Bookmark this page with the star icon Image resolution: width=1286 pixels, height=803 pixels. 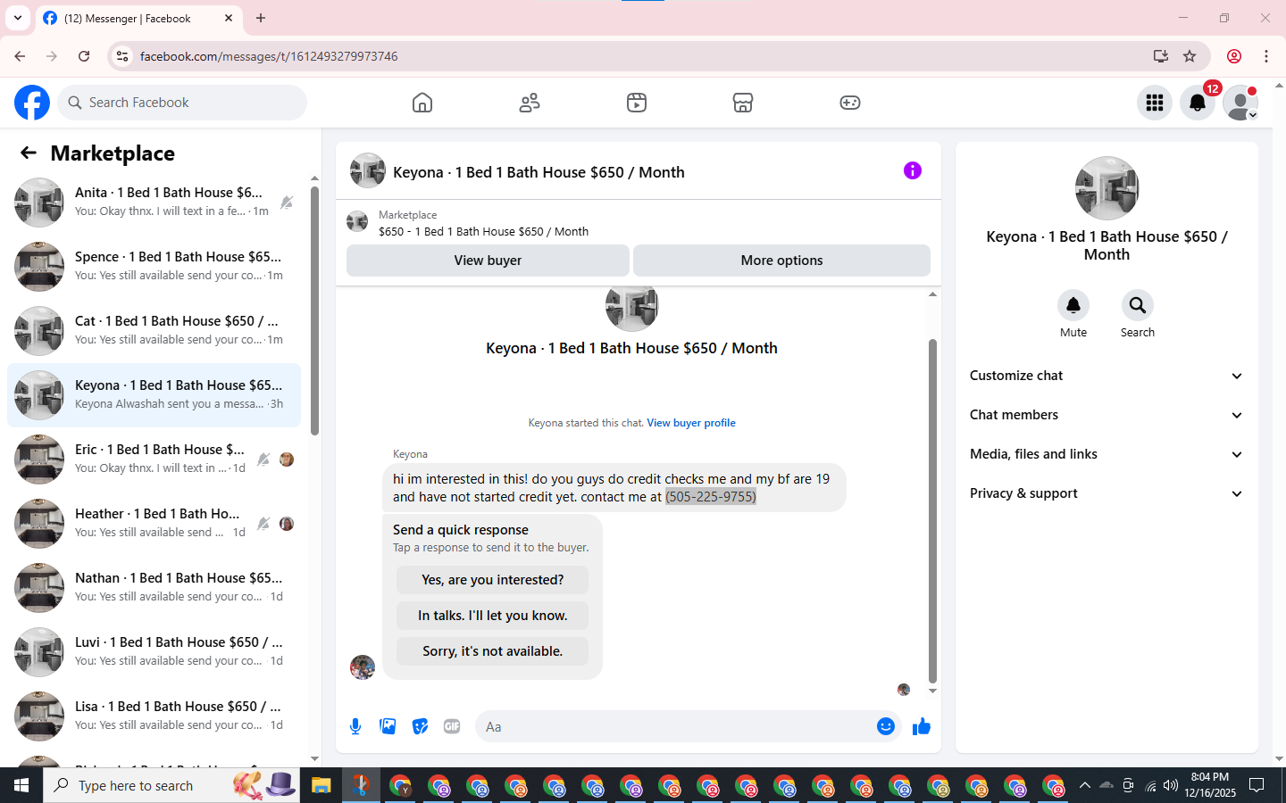click(1190, 56)
